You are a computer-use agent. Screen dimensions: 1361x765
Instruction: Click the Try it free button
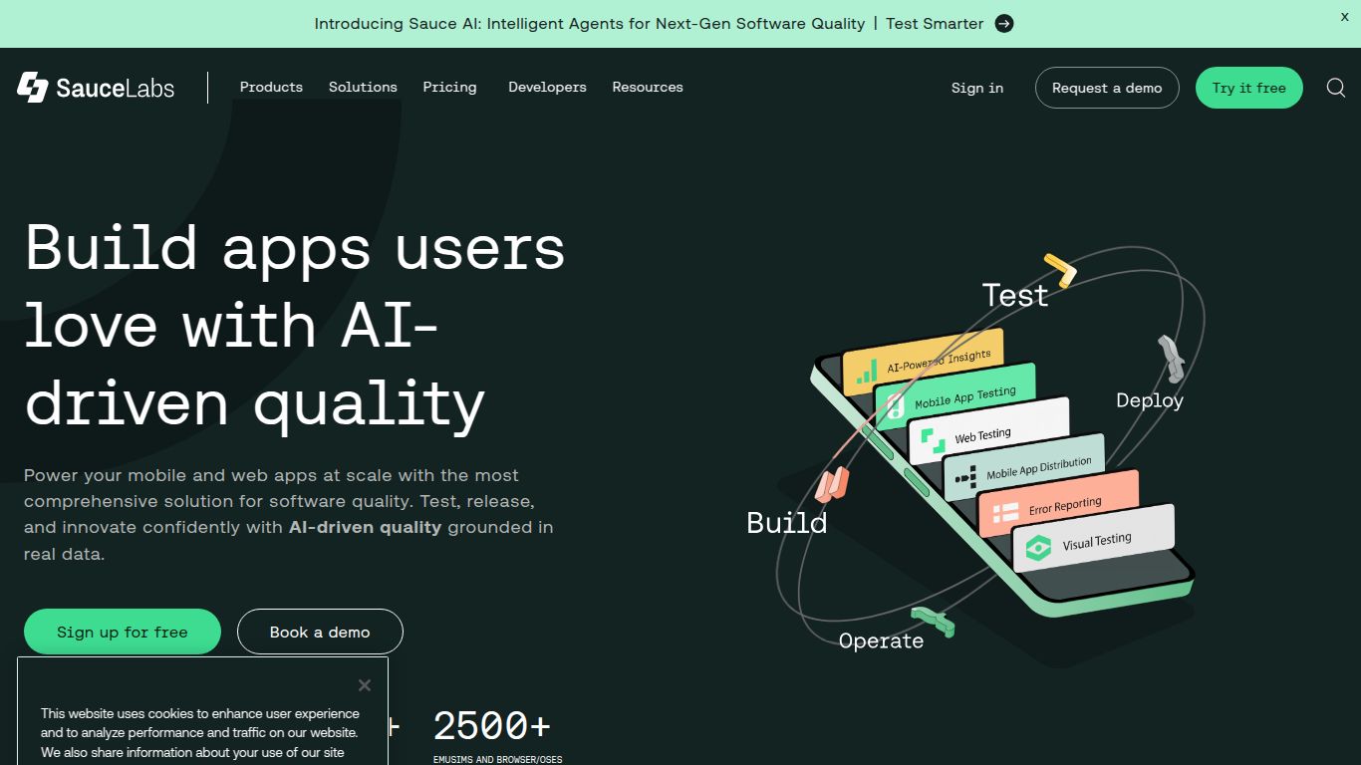tap(1248, 88)
